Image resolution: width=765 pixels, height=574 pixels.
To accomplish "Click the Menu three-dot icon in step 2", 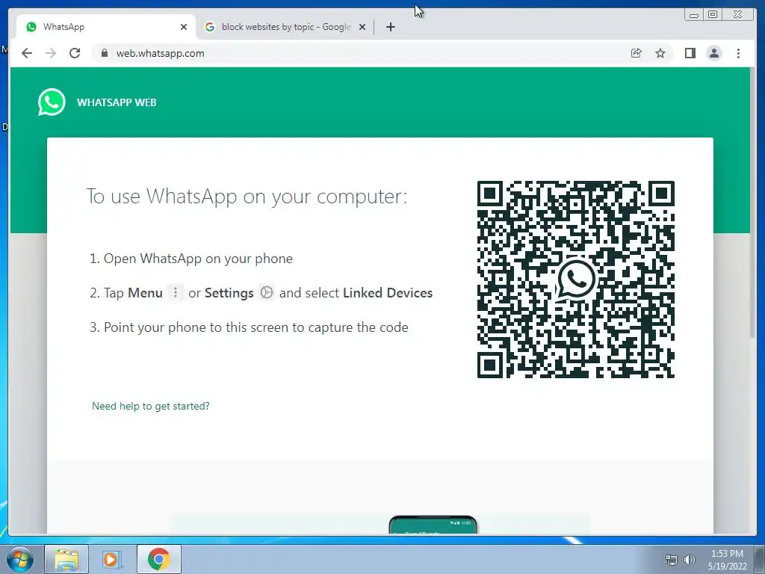I will tap(176, 292).
